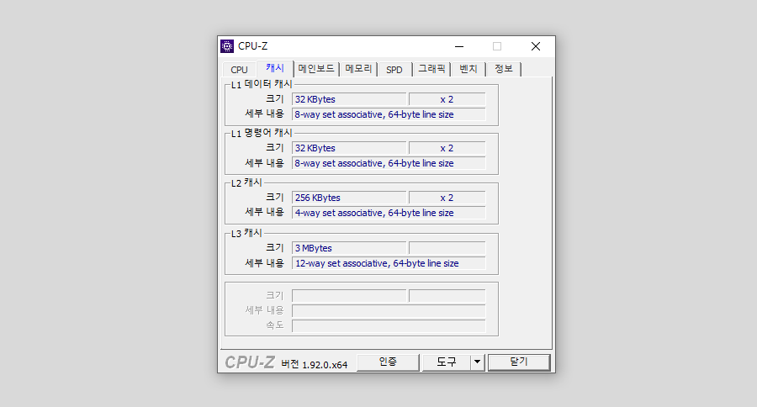Click the L2 캐시 group label
Image resolution: width=757 pixels, height=407 pixels.
246,183
